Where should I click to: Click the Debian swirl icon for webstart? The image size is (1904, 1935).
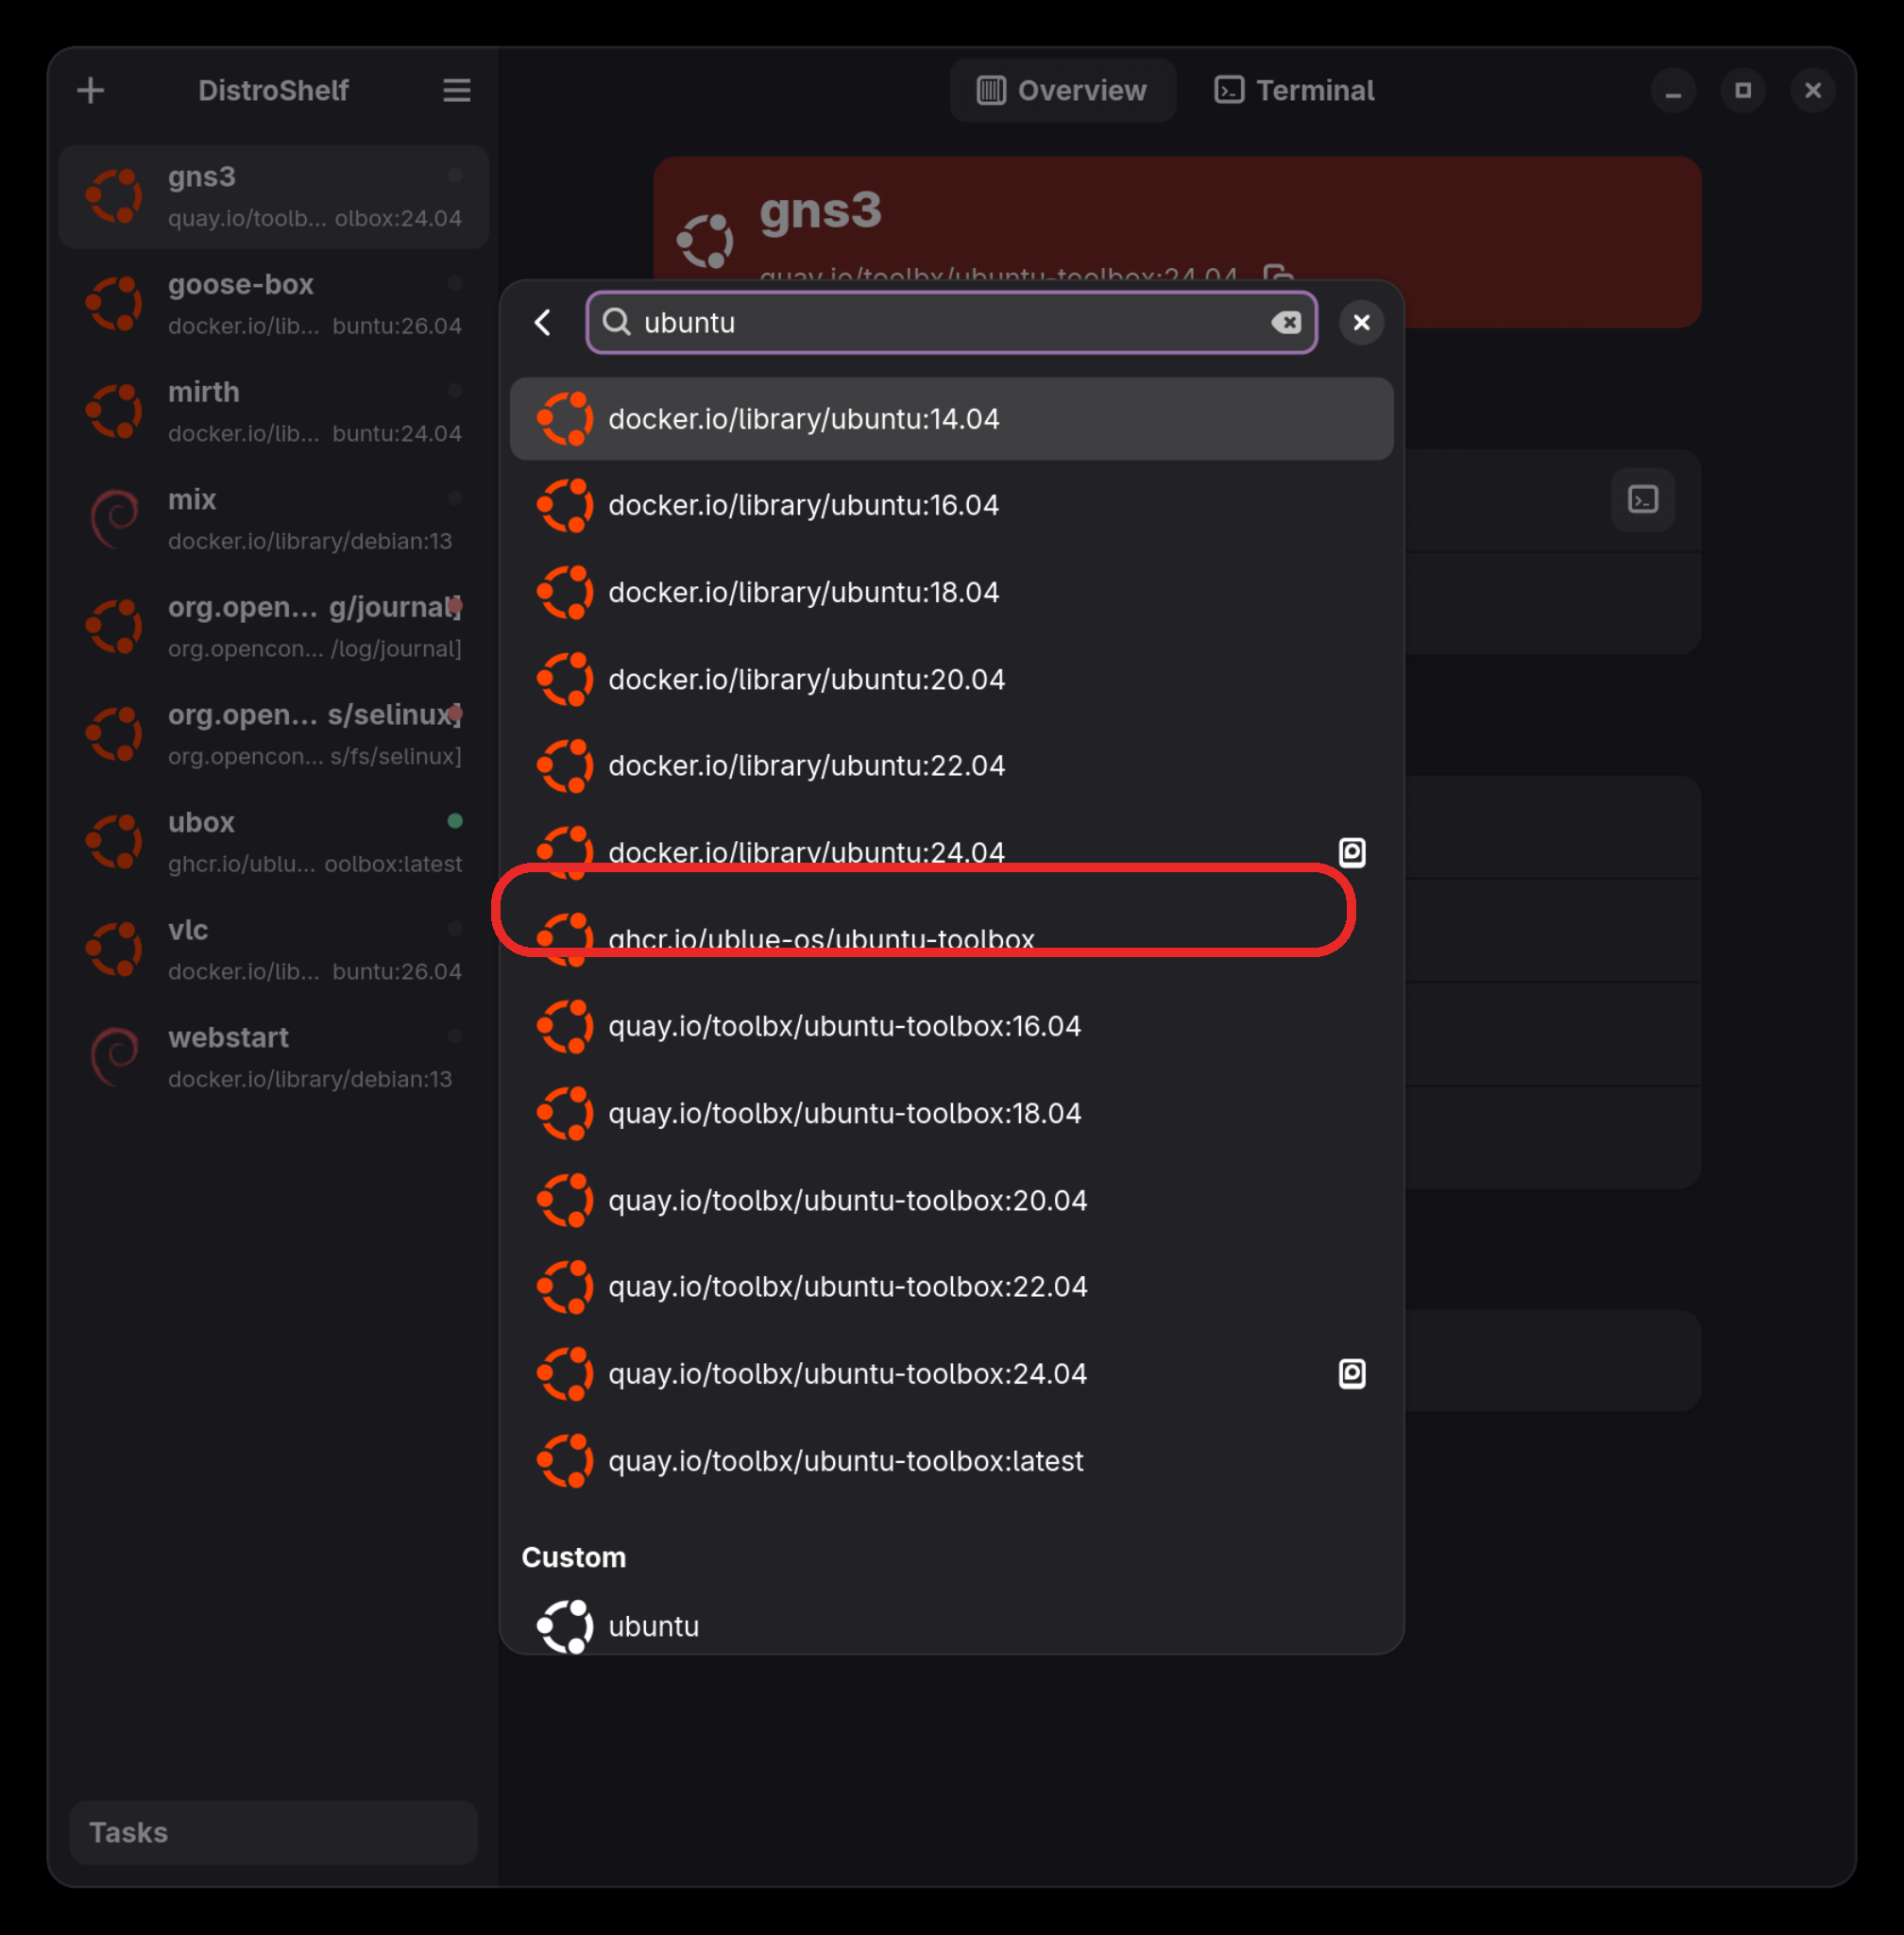pyautogui.click(x=115, y=1057)
